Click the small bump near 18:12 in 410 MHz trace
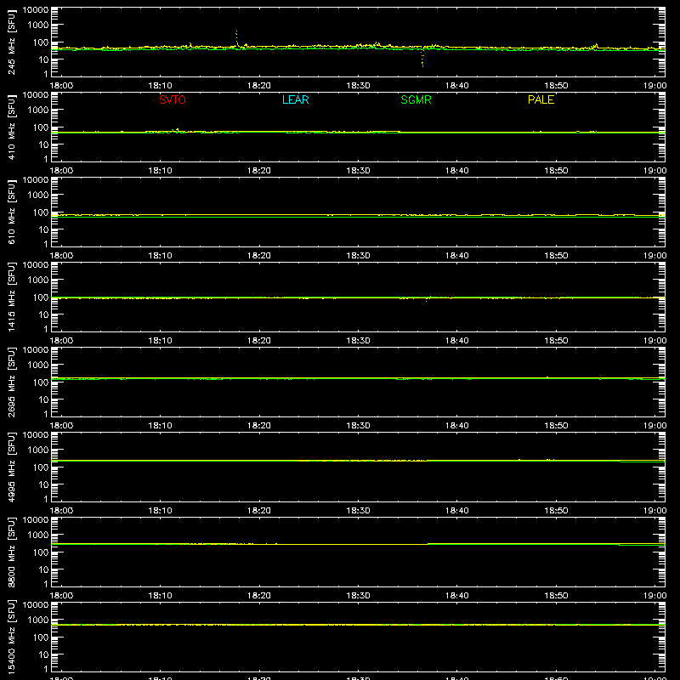Image resolution: width=680 pixels, height=680 pixels. [x=177, y=130]
